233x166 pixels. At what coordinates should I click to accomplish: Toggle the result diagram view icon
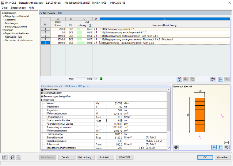pyautogui.click(x=220, y=79)
